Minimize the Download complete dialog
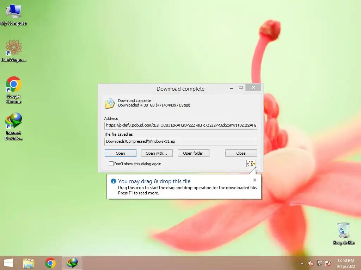 tap(231, 88)
